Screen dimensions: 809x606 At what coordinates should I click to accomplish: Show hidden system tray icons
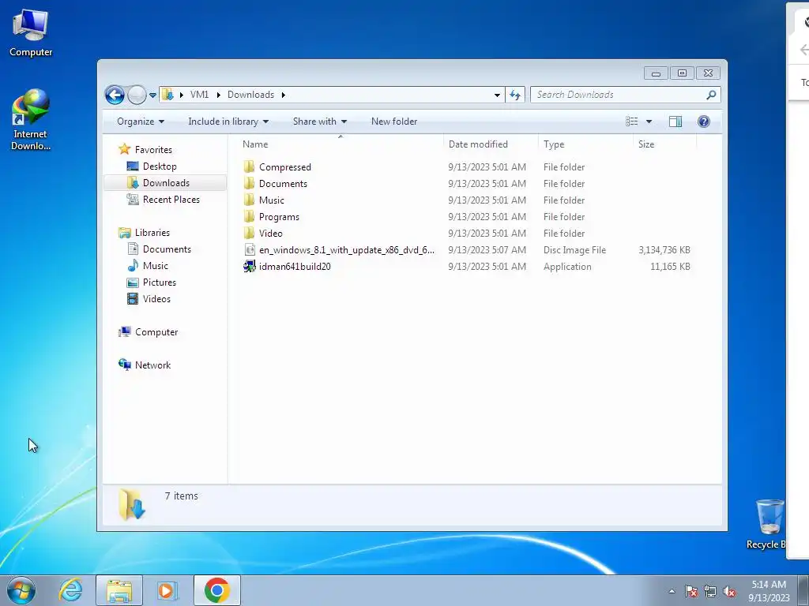tap(672, 591)
